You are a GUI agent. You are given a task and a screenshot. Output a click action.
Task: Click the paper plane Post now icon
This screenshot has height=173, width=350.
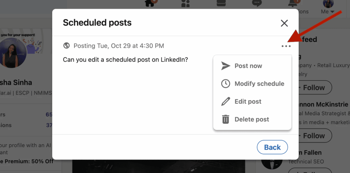(226, 66)
